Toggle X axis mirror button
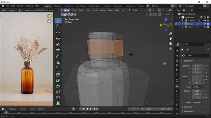Viewport: 211px width, 118px height. [150, 14]
